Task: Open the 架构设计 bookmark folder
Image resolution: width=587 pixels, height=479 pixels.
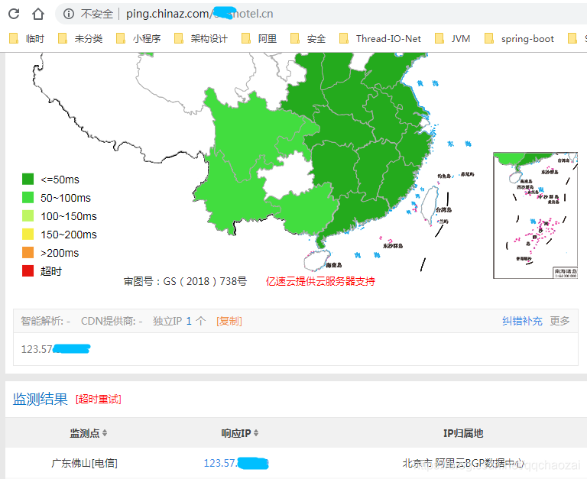Action: pyautogui.click(x=201, y=38)
